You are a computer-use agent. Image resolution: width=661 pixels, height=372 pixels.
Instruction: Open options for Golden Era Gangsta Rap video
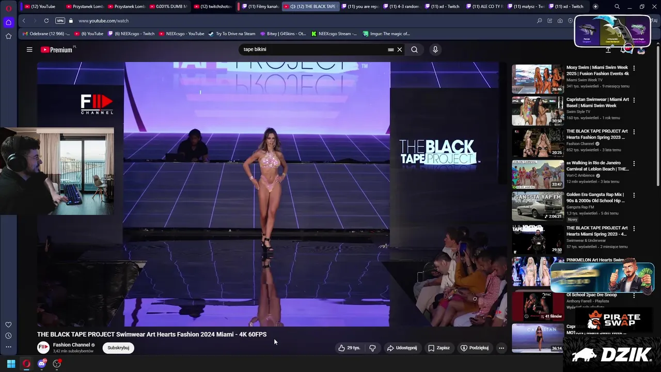pyautogui.click(x=634, y=195)
